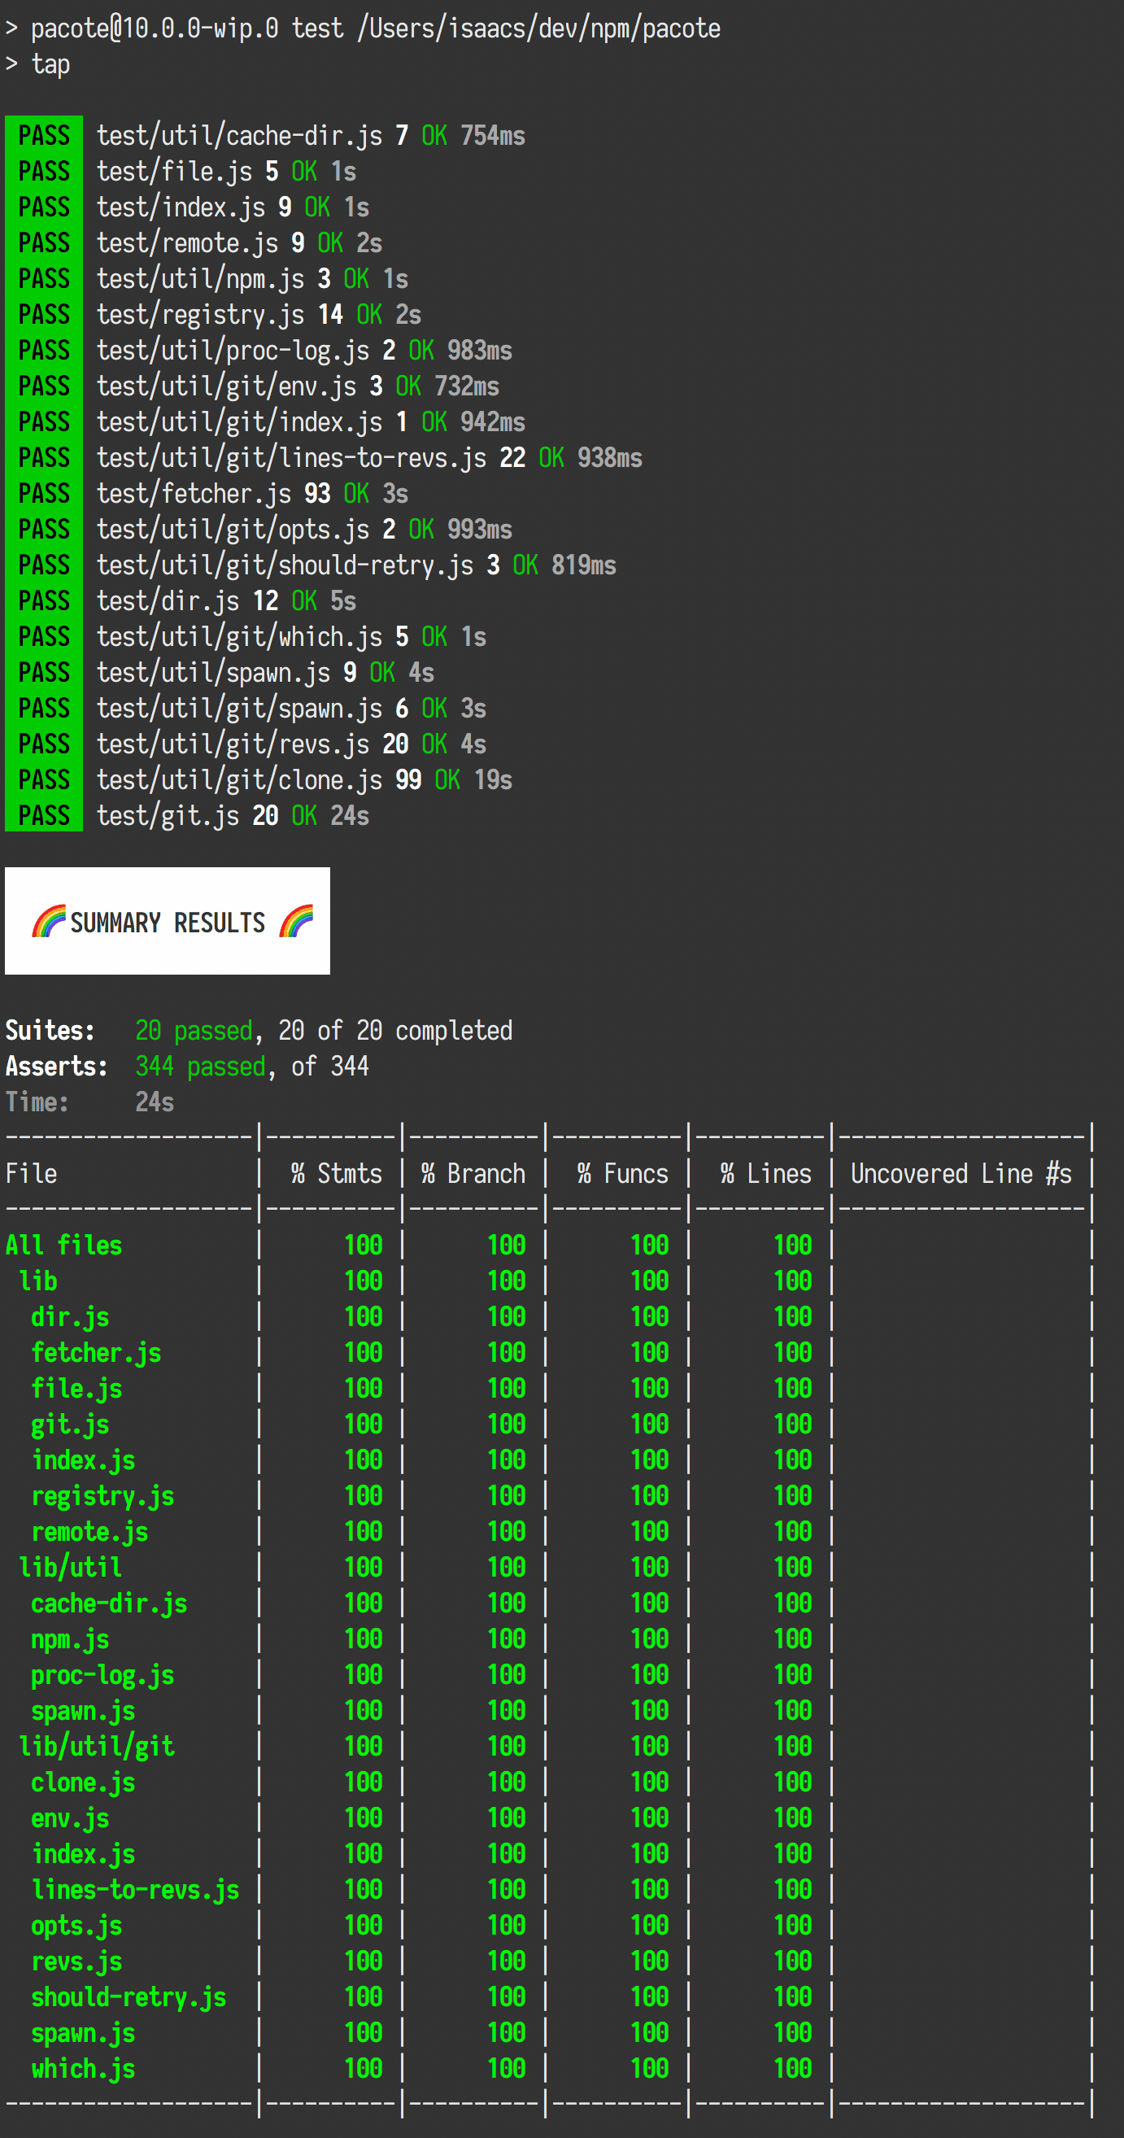
Task: Click dir.js in the coverage table
Action: tap(70, 1316)
